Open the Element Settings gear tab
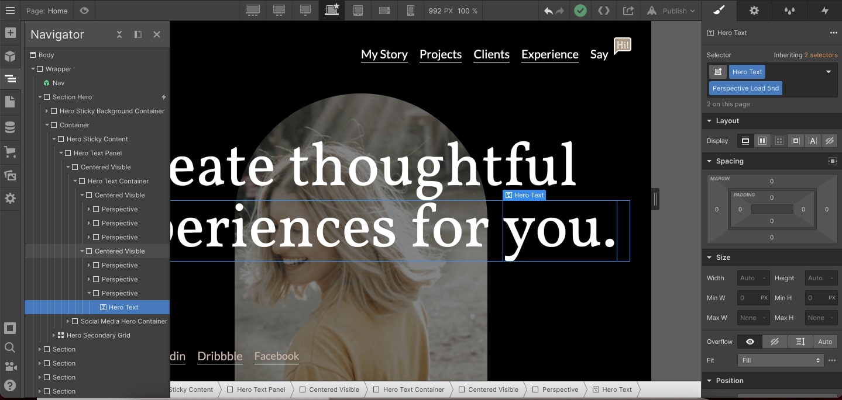The height and width of the screenshot is (400, 842). (754, 11)
